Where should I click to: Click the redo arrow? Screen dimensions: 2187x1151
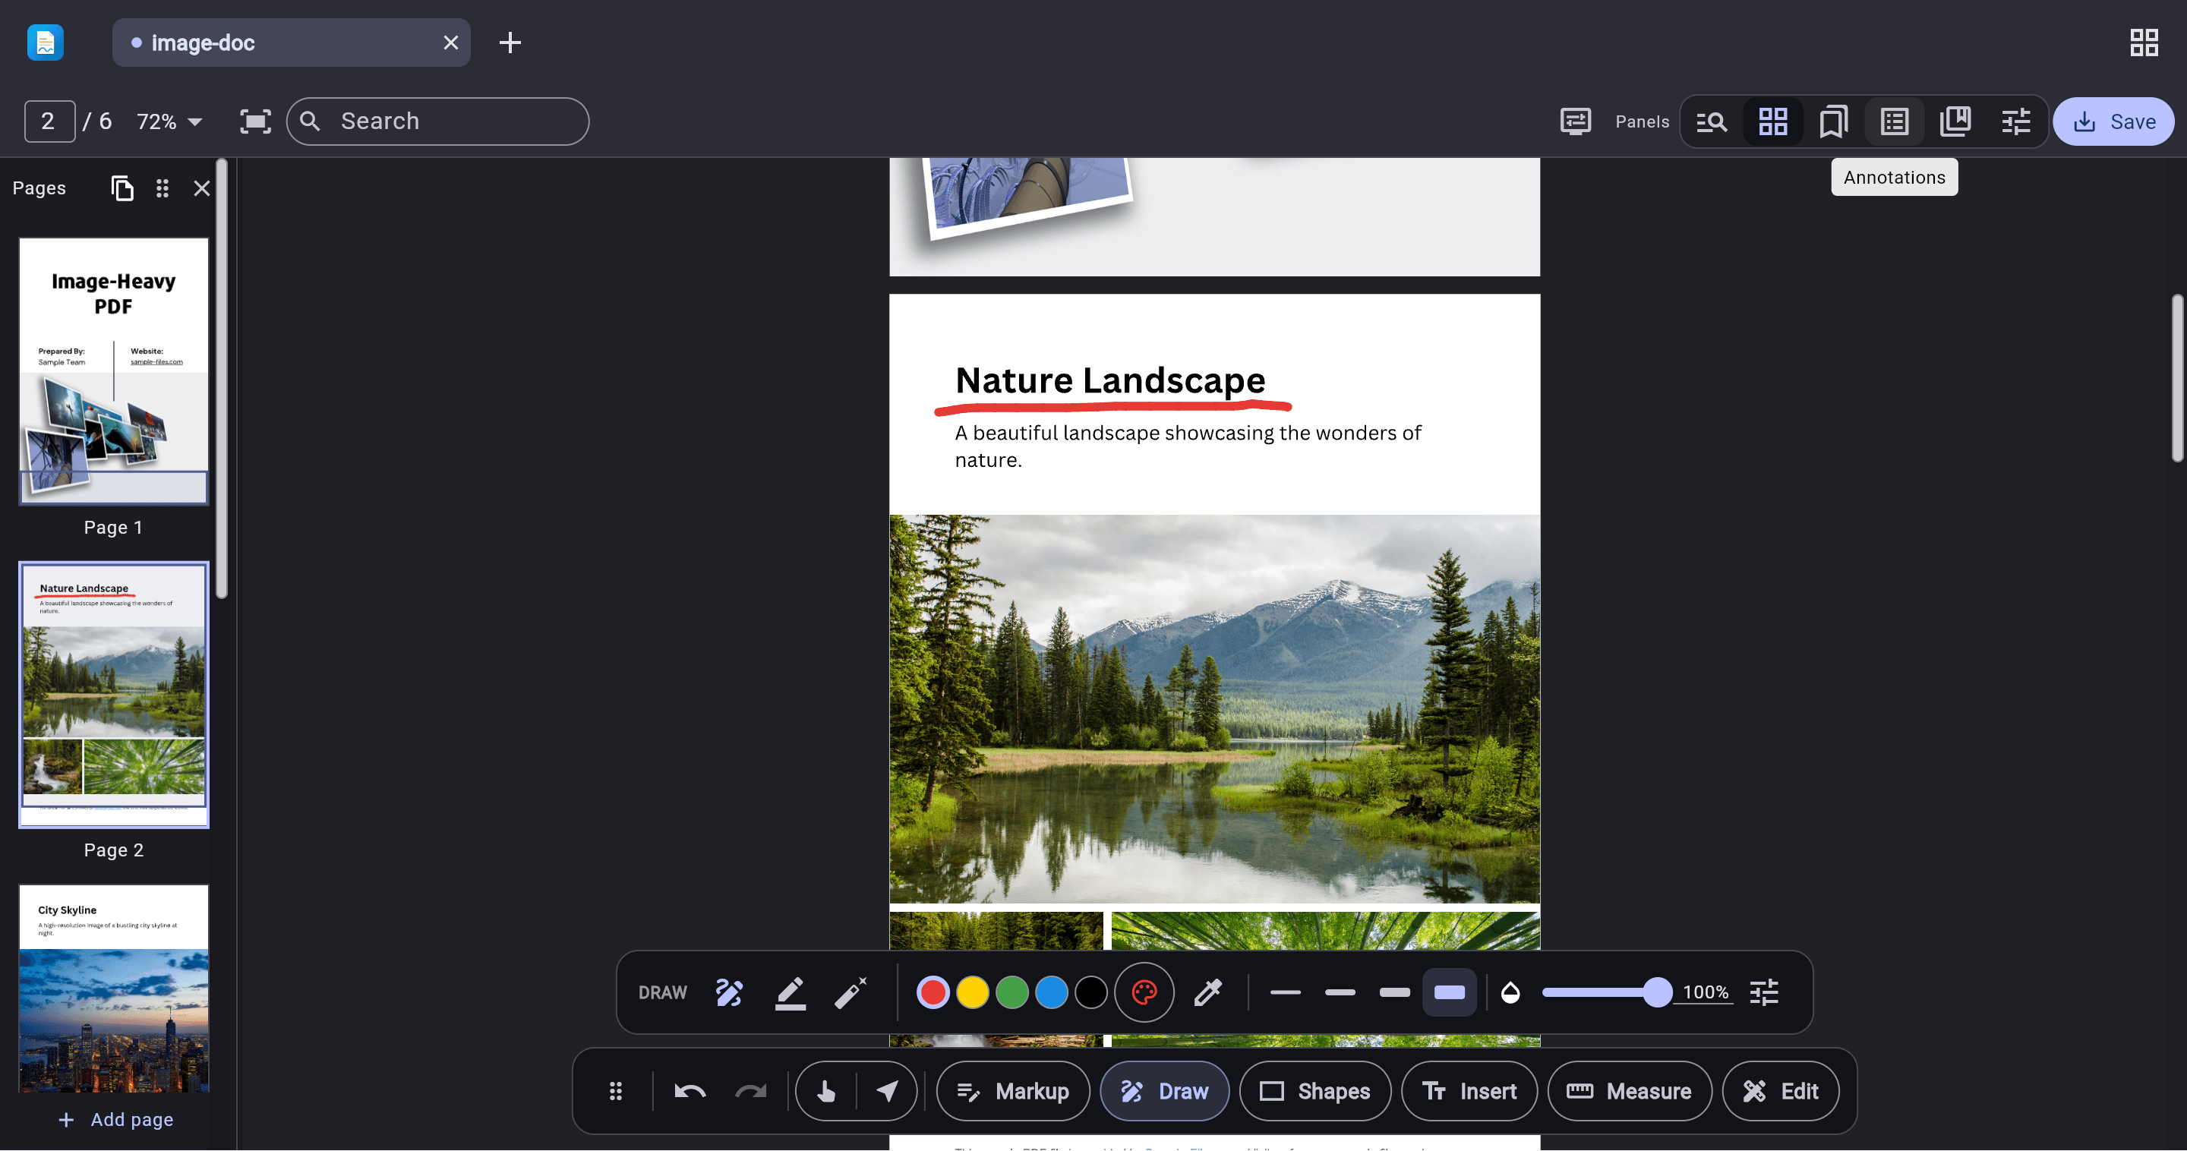pos(750,1092)
